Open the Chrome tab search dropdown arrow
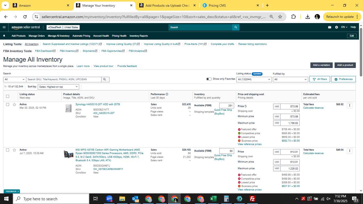This screenshot has height=204, width=363. [5, 5]
